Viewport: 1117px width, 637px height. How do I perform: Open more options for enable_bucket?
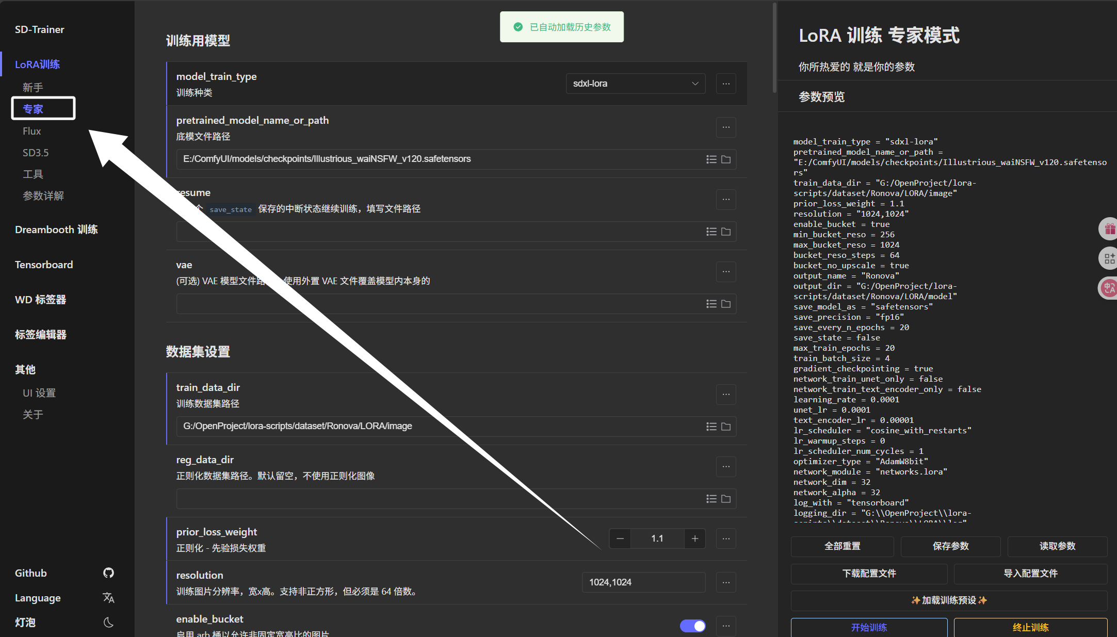tap(726, 626)
